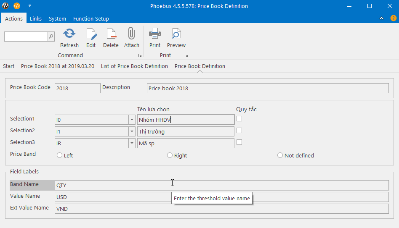
Task: Open the Selection3 combo box arrow
Action: pyautogui.click(x=131, y=143)
